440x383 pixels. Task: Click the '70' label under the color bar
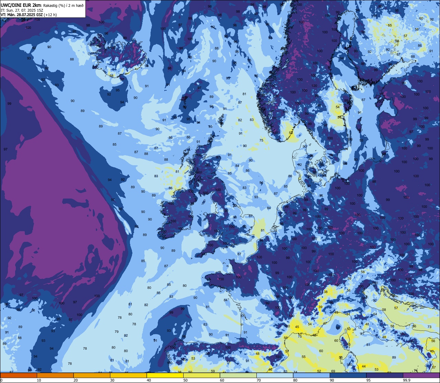[x=259, y=380]
